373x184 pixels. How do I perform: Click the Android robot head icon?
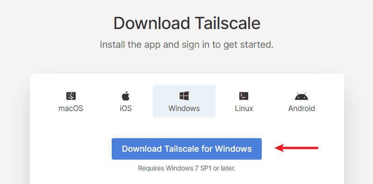301,96
